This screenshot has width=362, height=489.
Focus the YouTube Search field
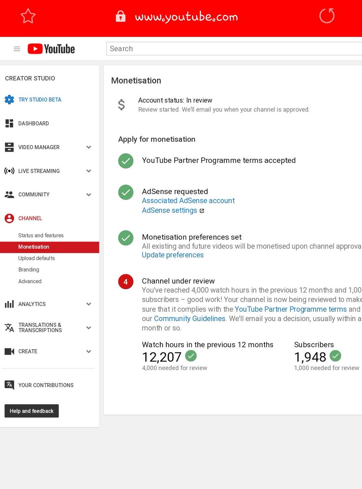click(234, 48)
